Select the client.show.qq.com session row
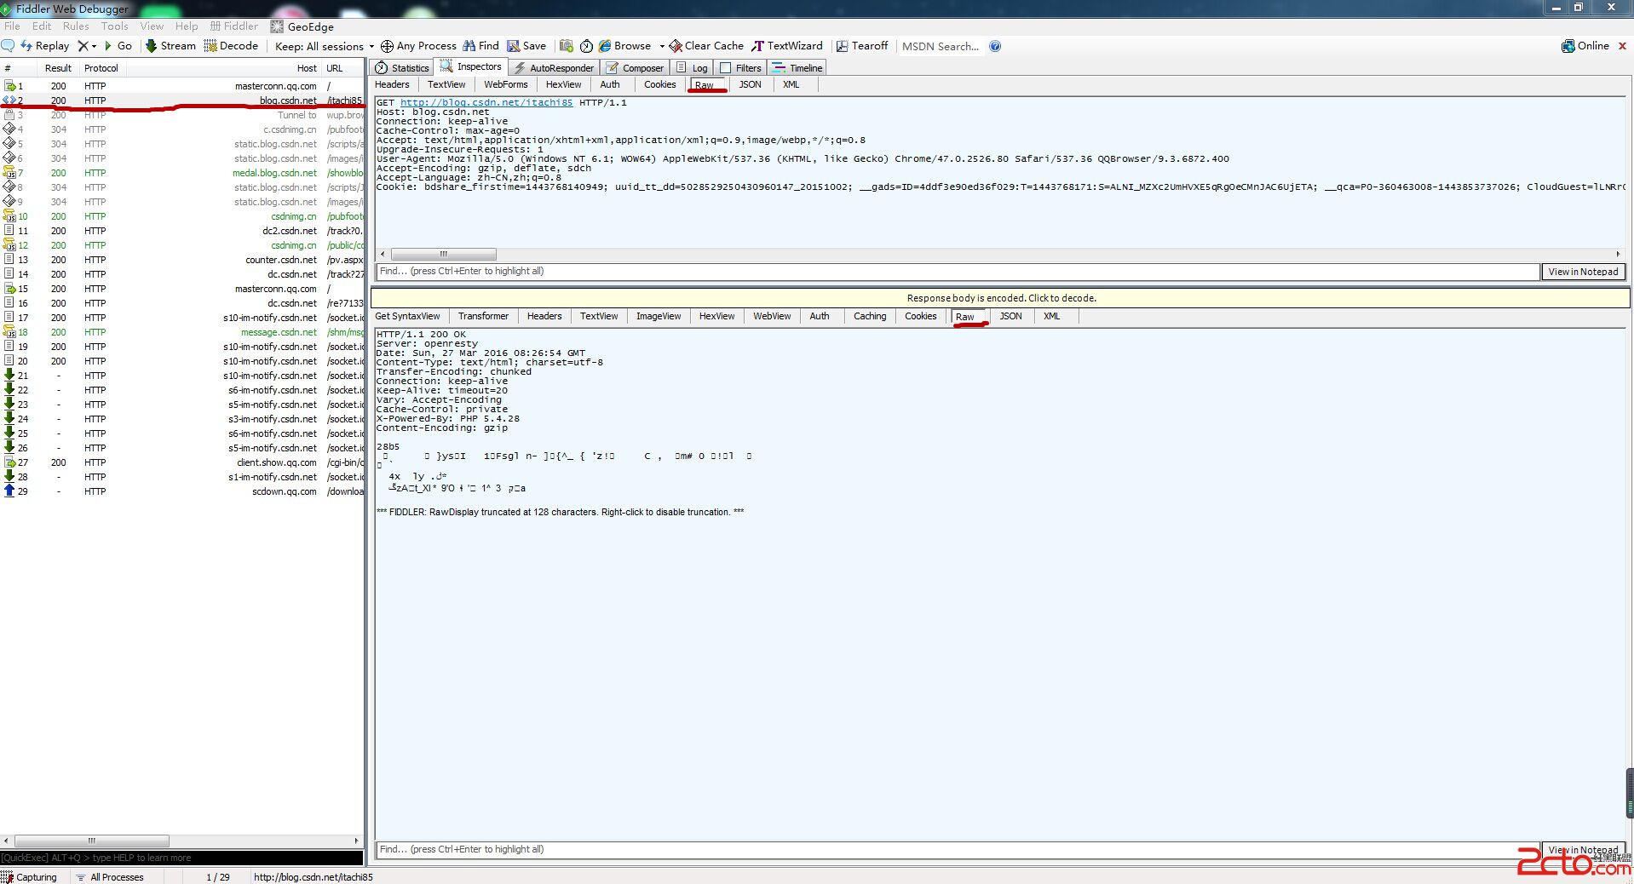This screenshot has width=1634, height=884. (x=183, y=462)
